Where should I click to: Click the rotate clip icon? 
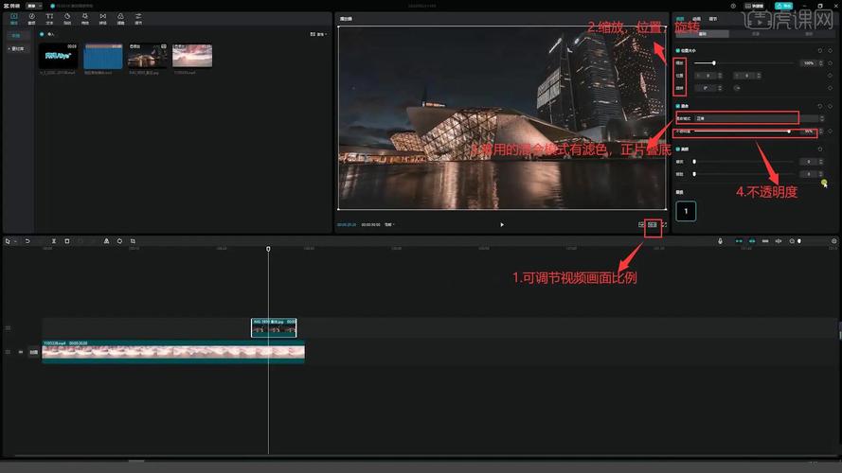[x=119, y=241]
